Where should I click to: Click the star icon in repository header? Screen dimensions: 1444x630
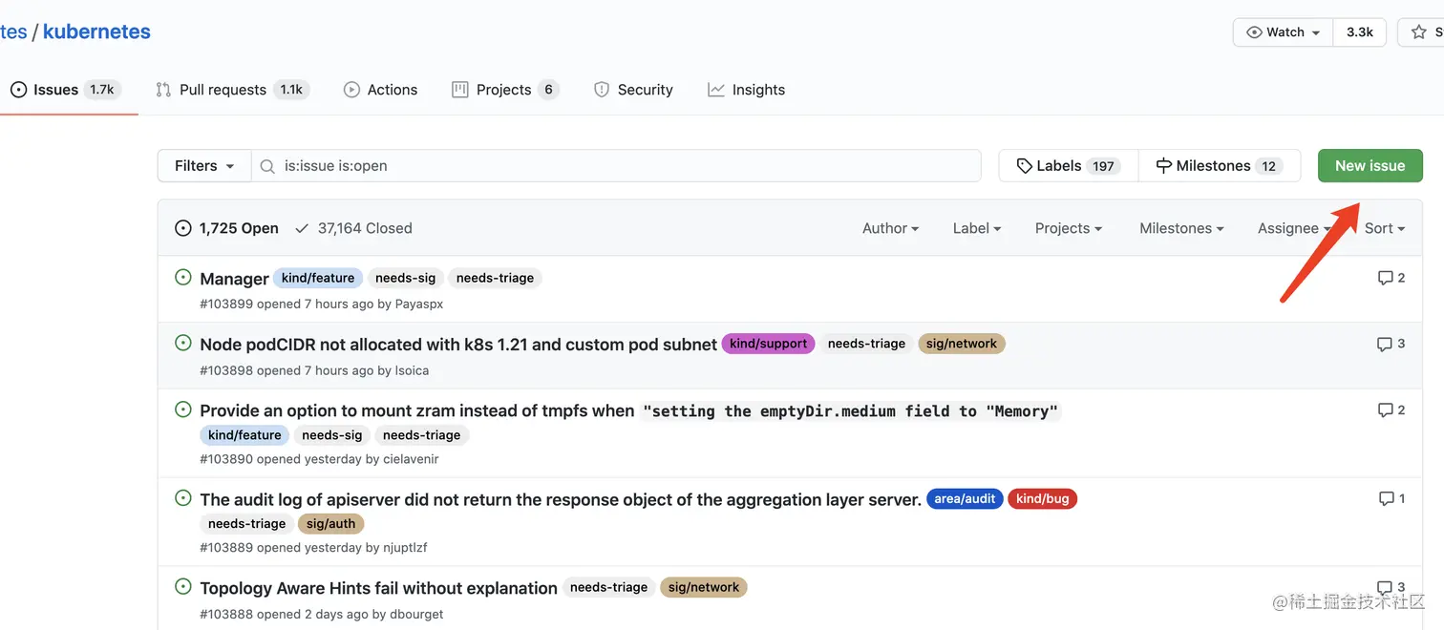click(x=1419, y=32)
